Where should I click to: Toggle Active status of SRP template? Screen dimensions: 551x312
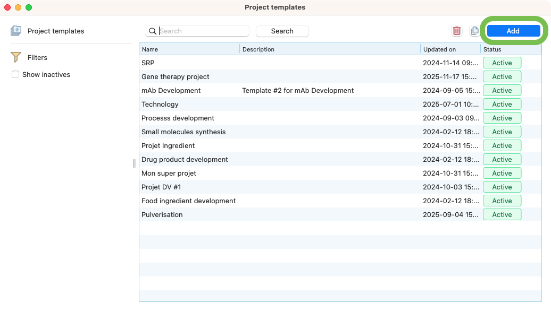[x=502, y=63]
